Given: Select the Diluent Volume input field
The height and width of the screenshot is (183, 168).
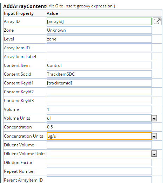Looking at the screenshot, I should coord(99,145).
